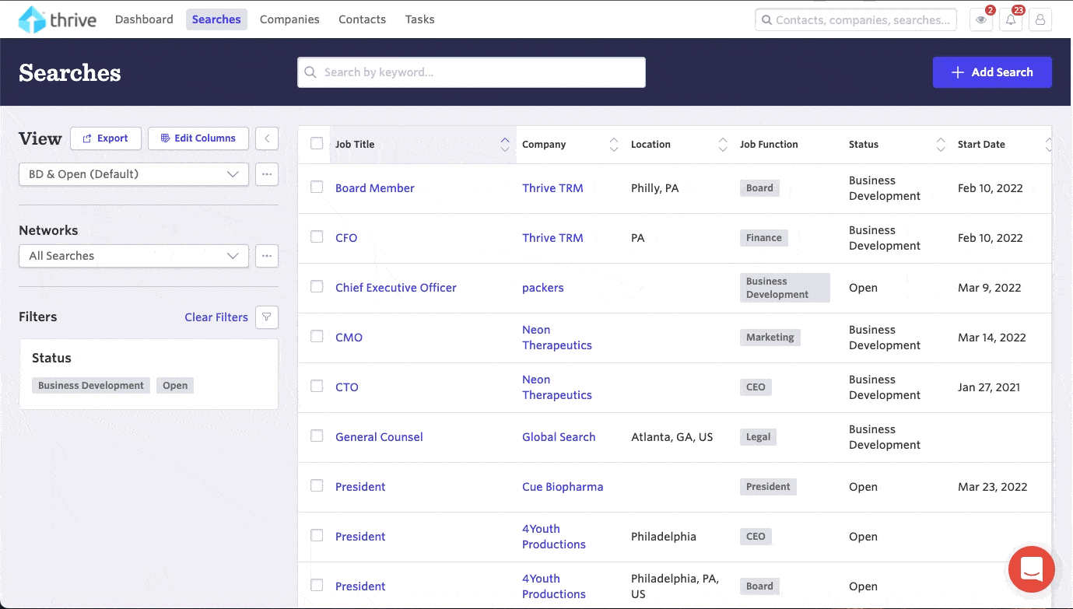Open the CTO search link
The image size is (1073, 609).
click(x=347, y=387)
